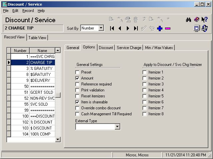Check Itemizer 4

[x=144, y=90]
